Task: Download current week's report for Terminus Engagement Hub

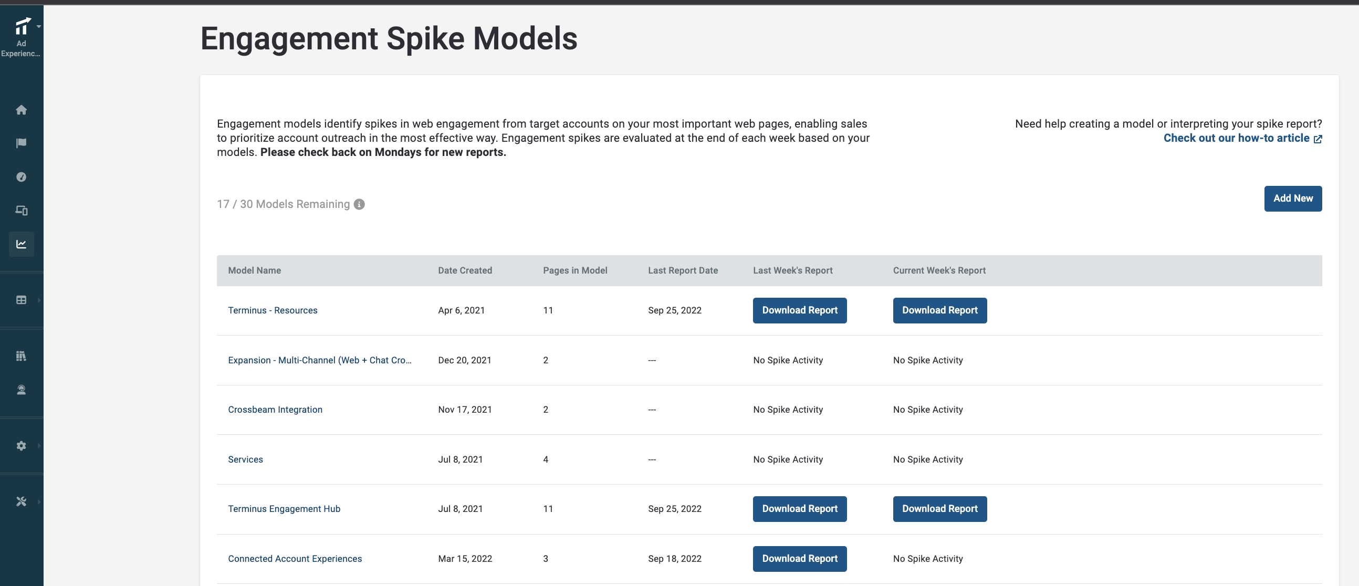Action: tap(939, 509)
